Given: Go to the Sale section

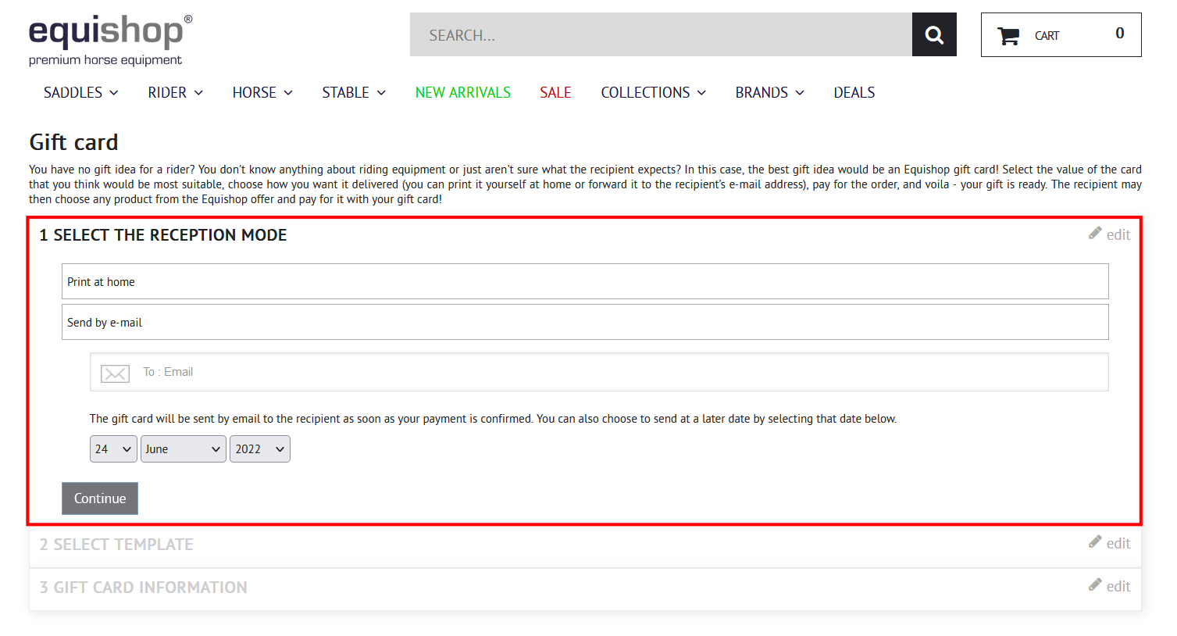Looking at the screenshot, I should tap(555, 93).
